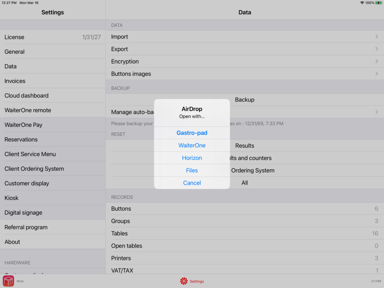
Task: Expand the Export row chevron
Action: click(x=376, y=49)
